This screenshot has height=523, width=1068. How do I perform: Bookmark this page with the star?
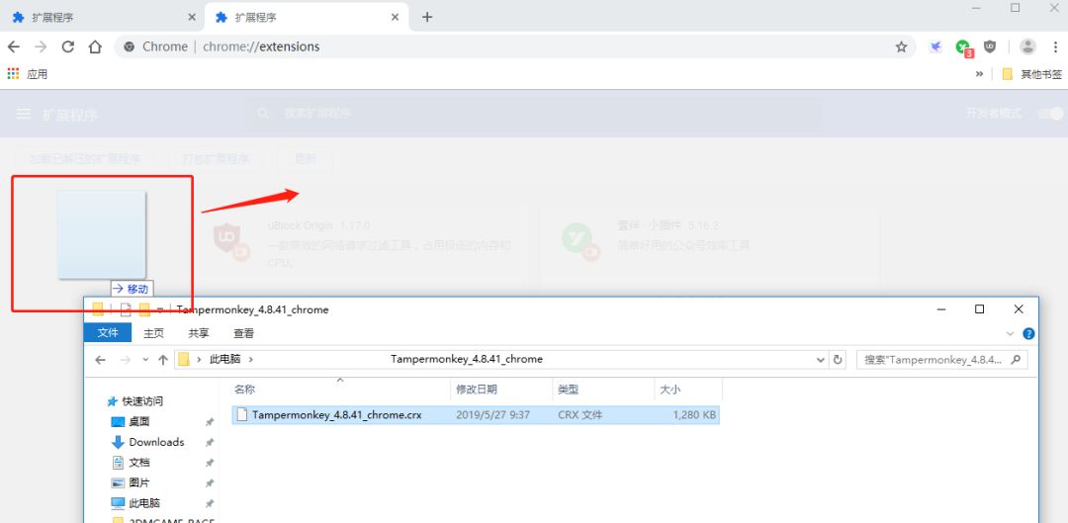coord(901,46)
